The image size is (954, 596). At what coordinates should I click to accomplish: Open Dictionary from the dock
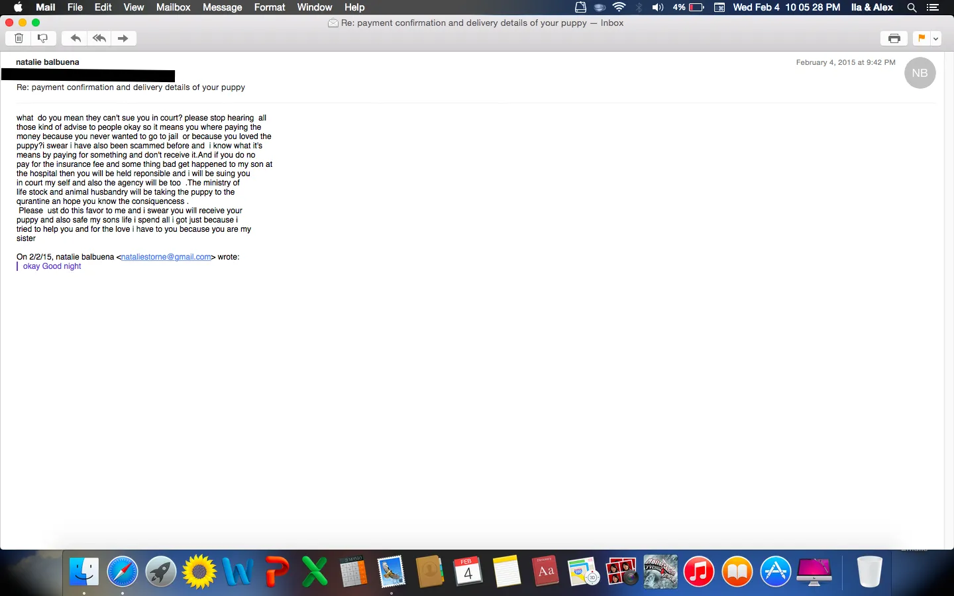point(545,571)
